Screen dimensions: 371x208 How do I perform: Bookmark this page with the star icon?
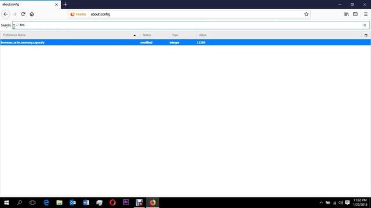[x=306, y=14]
